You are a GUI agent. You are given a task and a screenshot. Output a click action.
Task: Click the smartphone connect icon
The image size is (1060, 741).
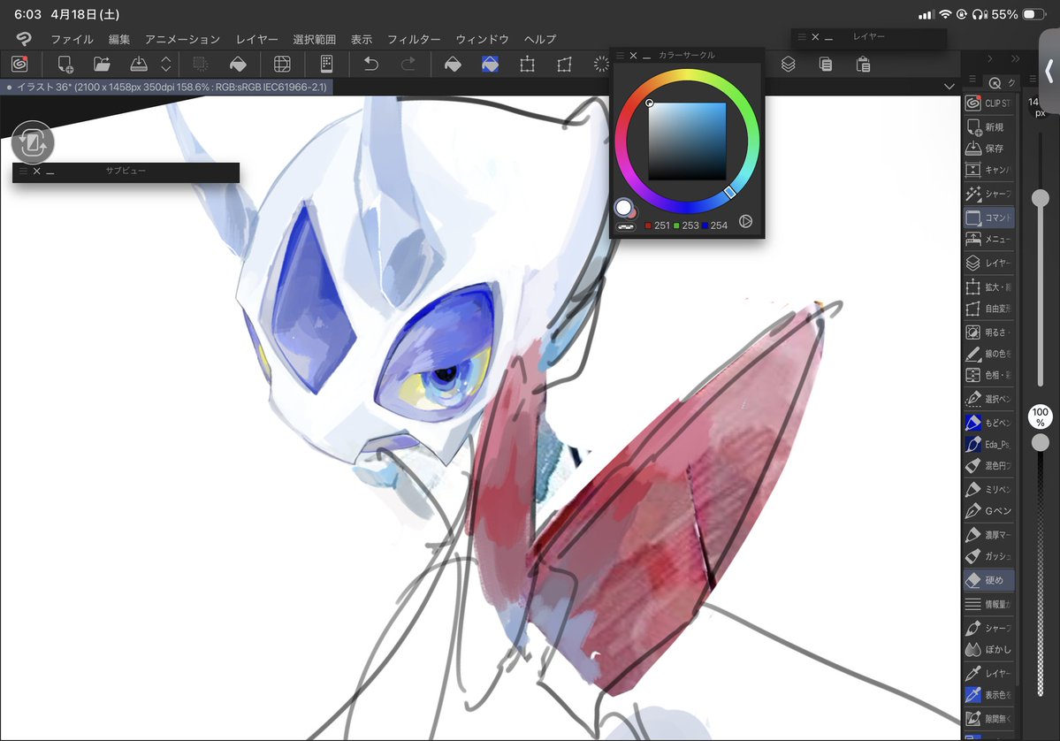point(326,65)
